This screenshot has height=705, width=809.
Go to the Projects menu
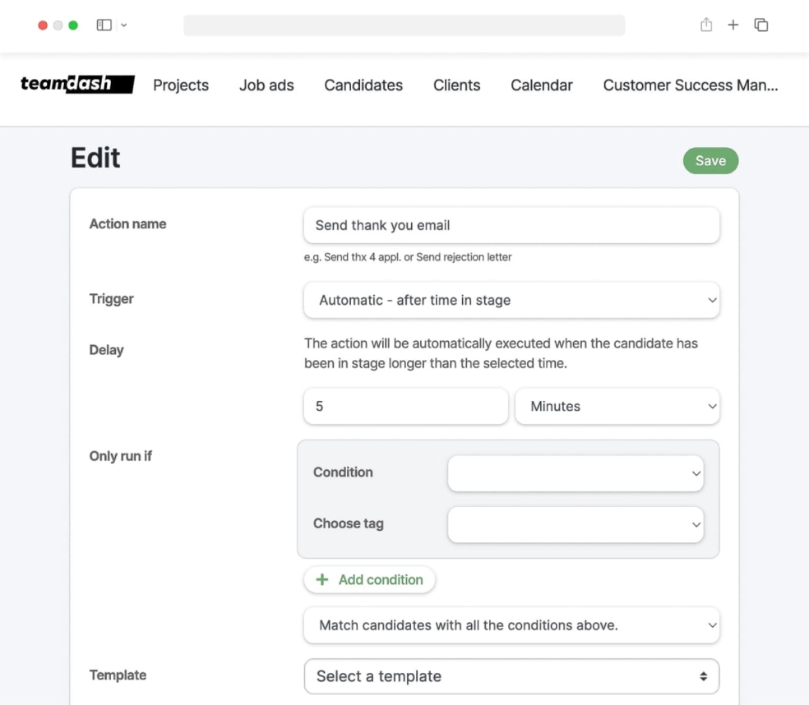(x=181, y=85)
